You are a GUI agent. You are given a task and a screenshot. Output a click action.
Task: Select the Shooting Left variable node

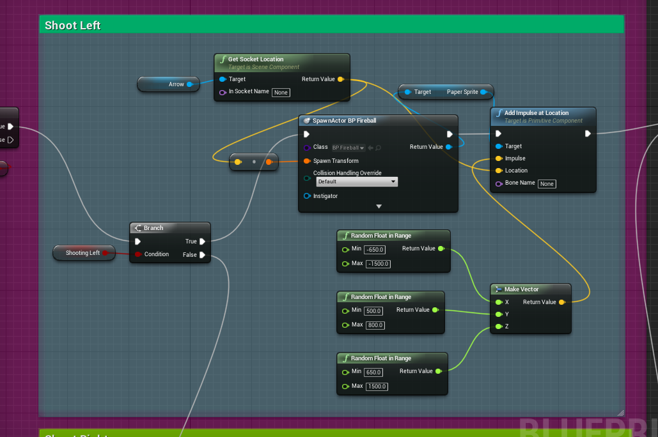pyautogui.click(x=84, y=253)
